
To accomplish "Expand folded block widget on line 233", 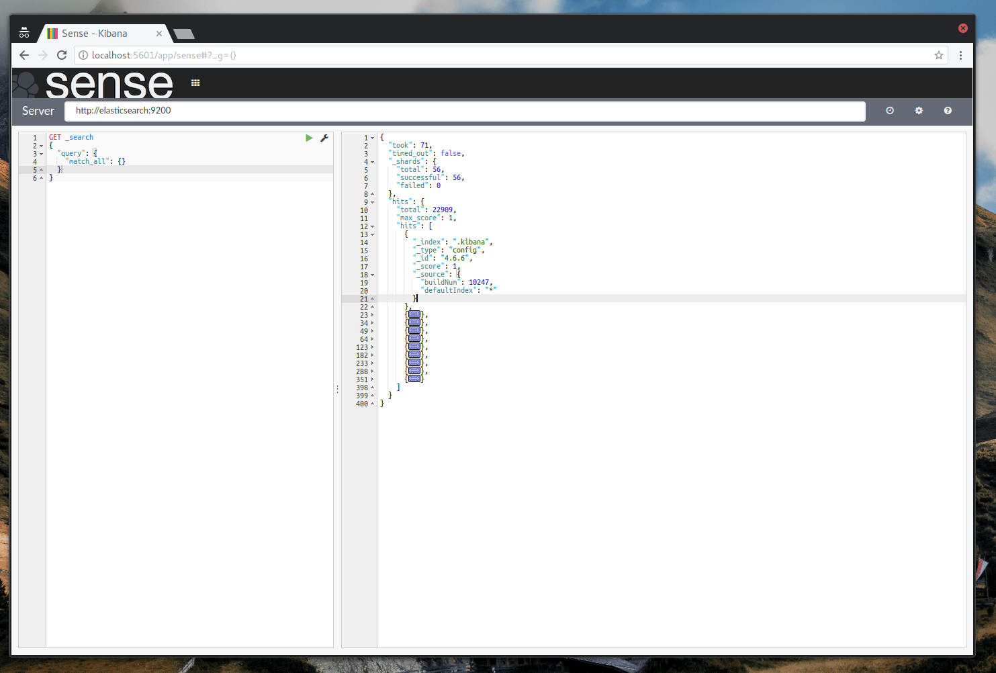I will click(414, 363).
